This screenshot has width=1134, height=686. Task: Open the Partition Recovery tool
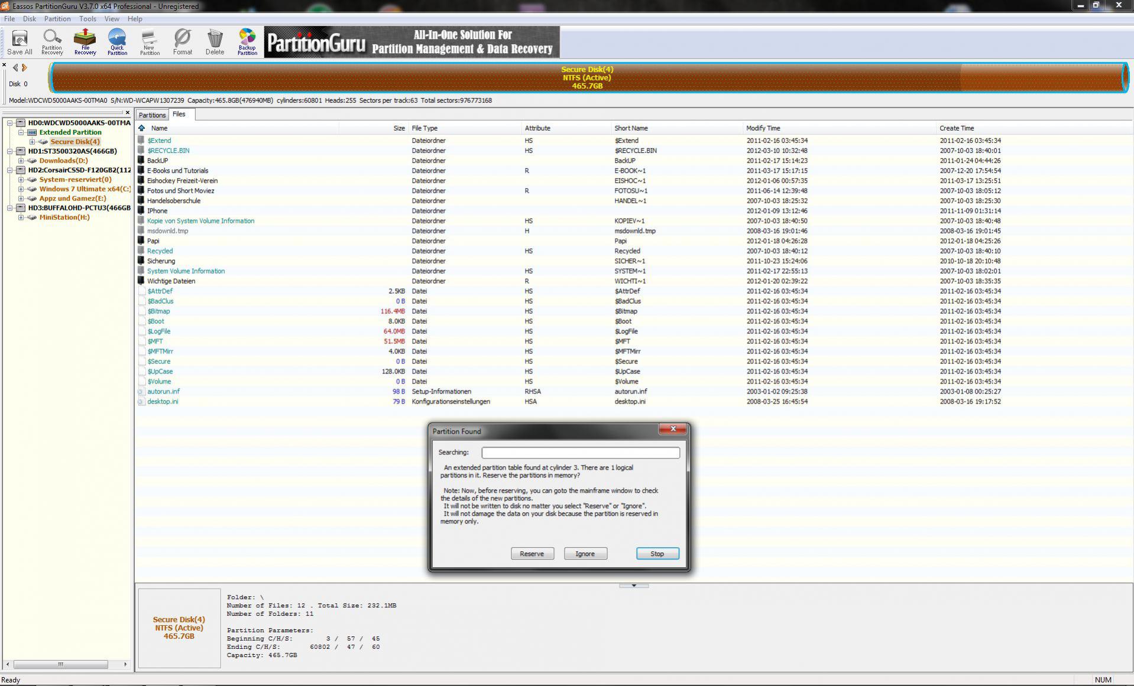[52, 42]
